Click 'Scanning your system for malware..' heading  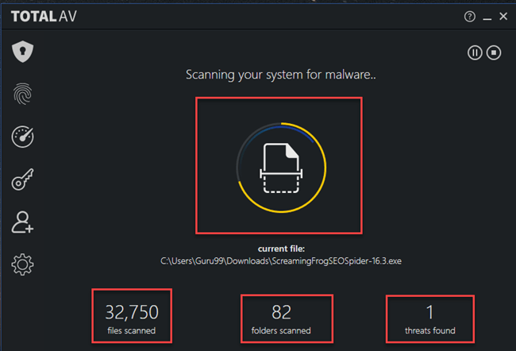click(281, 75)
